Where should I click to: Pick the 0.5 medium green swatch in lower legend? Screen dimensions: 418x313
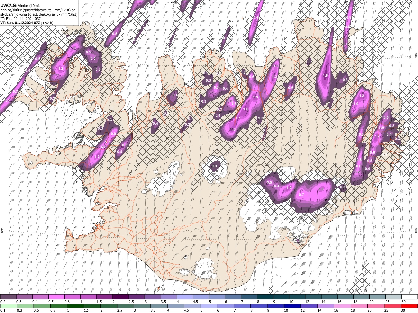tap(42, 306)
